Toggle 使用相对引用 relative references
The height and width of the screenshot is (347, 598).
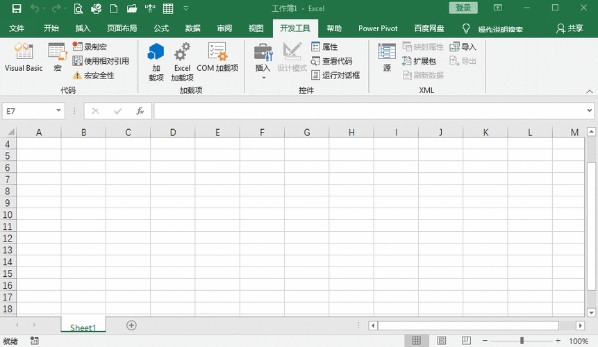click(101, 61)
